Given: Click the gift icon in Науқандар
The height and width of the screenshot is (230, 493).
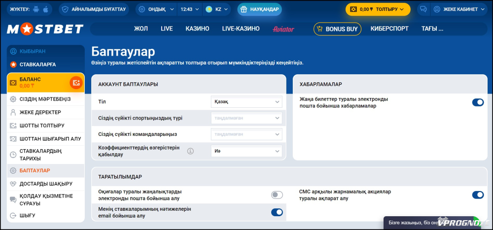Looking at the screenshot, I should pyautogui.click(x=244, y=9).
